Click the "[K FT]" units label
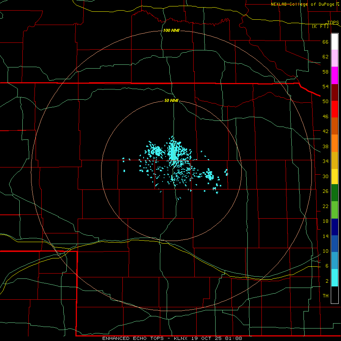Image resolution: width=341 pixels, height=341 pixels. tap(320, 26)
